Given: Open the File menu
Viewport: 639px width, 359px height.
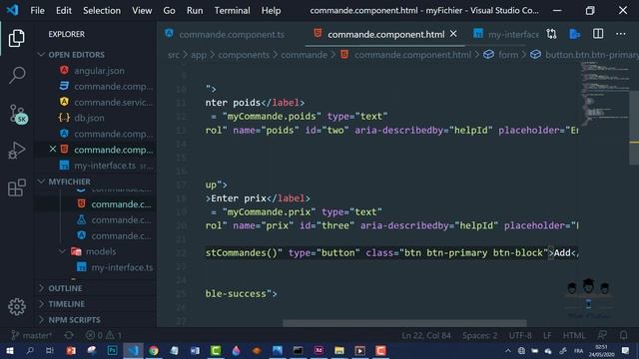Looking at the screenshot, I should (37, 11).
